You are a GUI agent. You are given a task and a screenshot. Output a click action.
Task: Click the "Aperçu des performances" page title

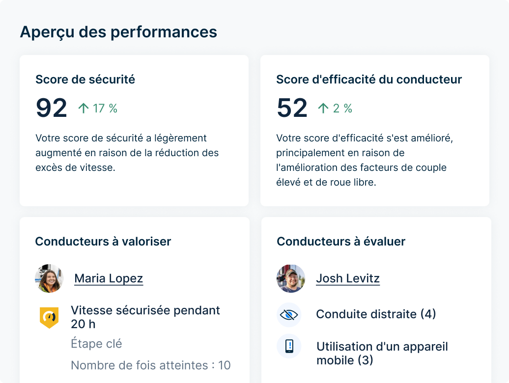118,32
